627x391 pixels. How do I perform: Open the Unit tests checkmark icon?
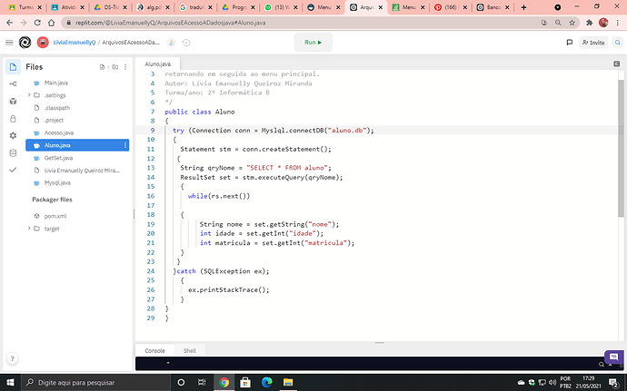[13, 170]
